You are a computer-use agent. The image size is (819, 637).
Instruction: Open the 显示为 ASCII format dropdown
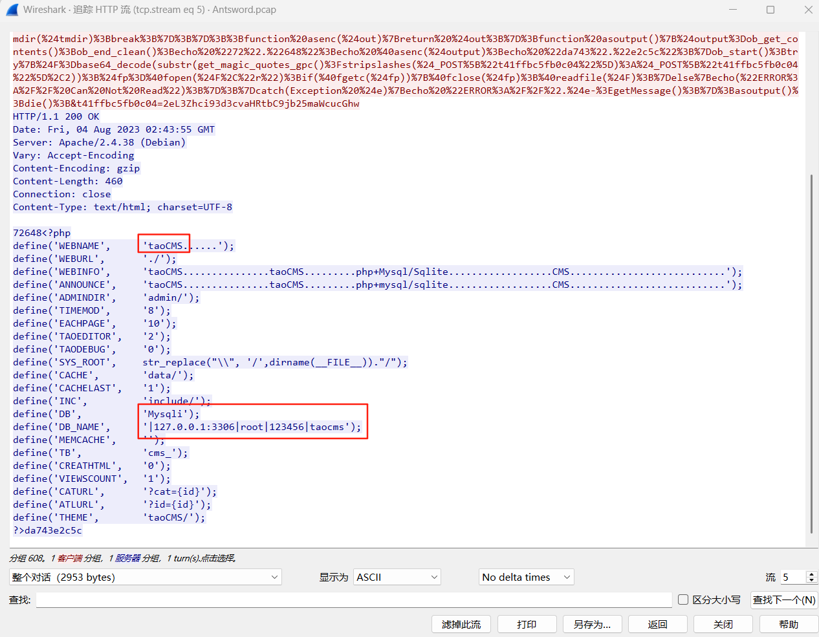(397, 577)
